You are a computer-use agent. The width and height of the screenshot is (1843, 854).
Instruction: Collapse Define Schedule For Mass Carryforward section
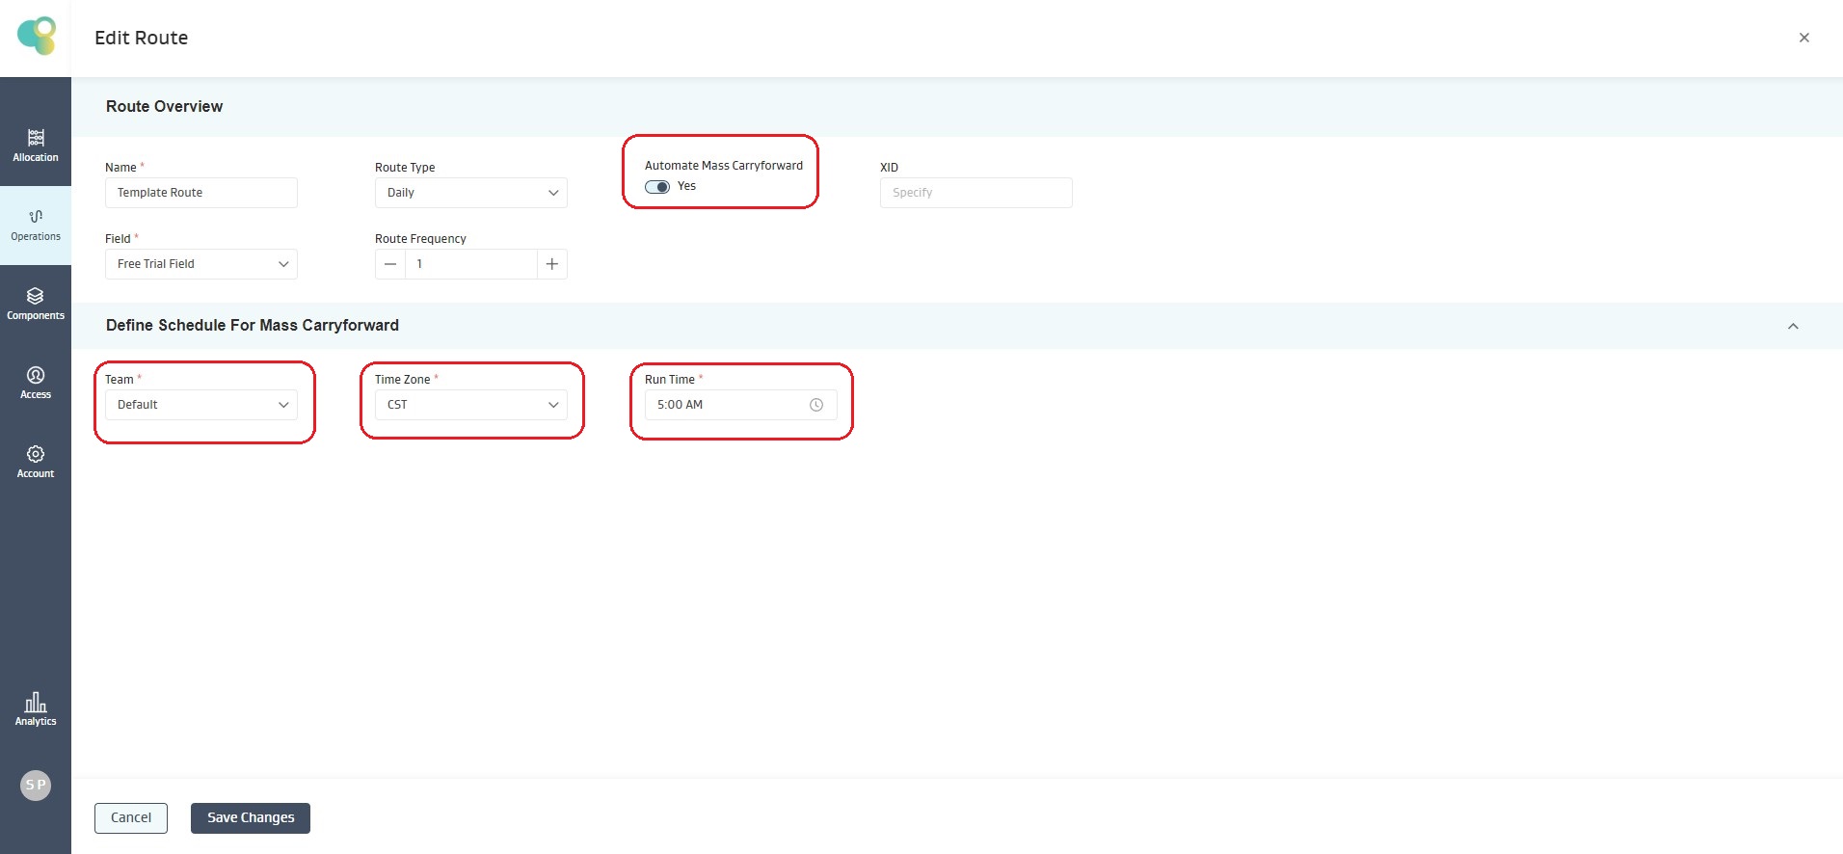coord(1793,326)
